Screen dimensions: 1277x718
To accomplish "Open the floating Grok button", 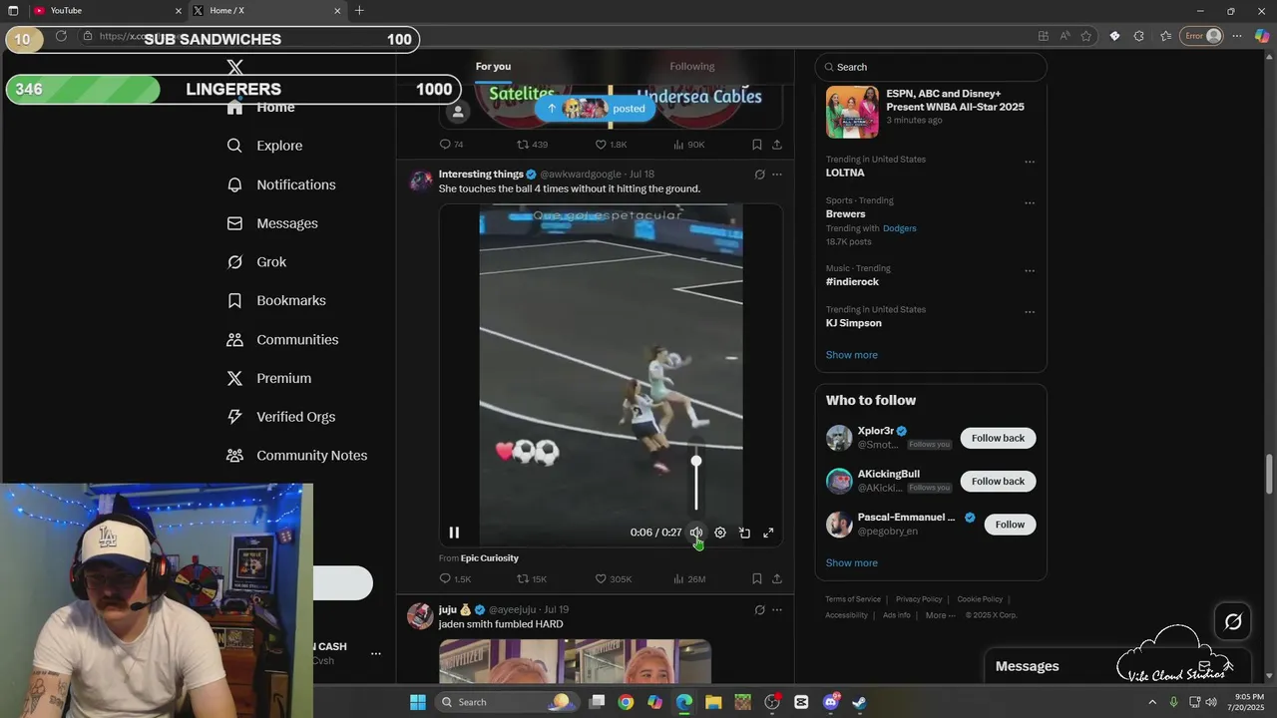I will tap(1233, 622).
